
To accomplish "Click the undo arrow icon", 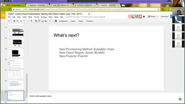I will [17, 21].
